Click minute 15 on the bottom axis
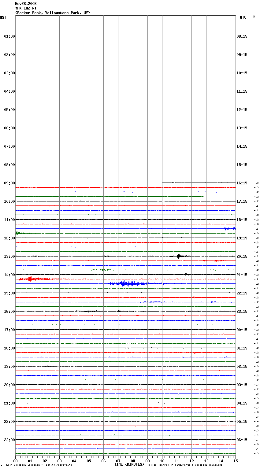Screen dimensions: 260x469 pyautogui.click(x=236, y=461)
